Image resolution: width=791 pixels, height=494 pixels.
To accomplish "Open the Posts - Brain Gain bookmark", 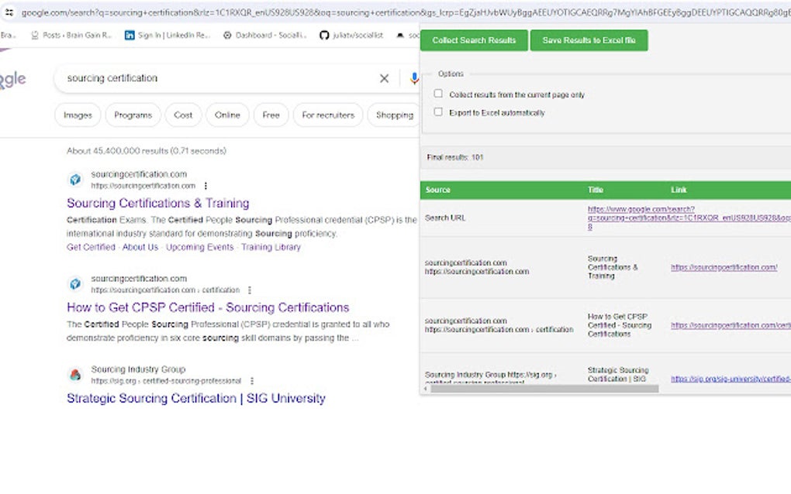I will click(x=71, y=35).
